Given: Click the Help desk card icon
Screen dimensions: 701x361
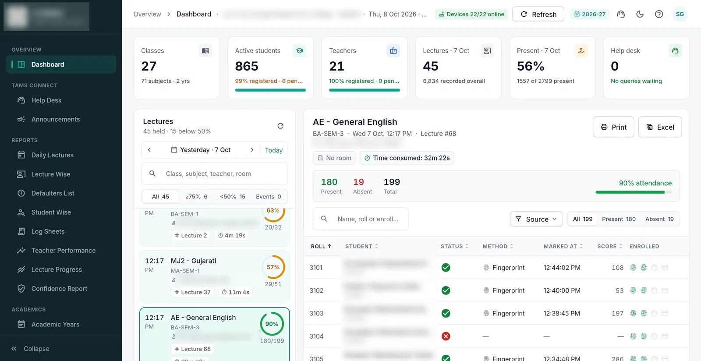Looking at the screenshot, I should [x=675, y=51].
